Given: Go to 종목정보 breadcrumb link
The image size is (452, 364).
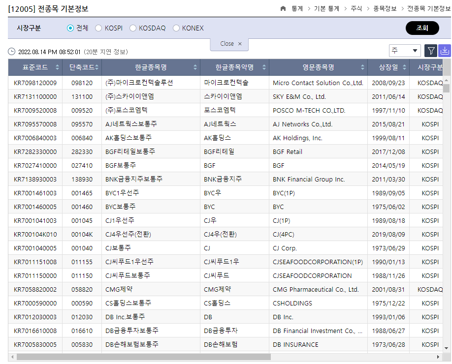Looking at the screenshot, I should click(385, 9).
